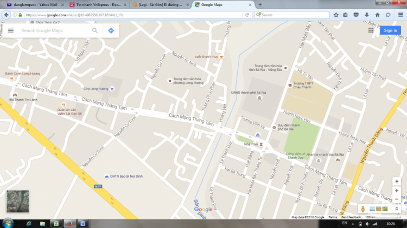Select the Trường THPT Châu Thành school marker
The height and width of the screenshot is (228, 407).
(x=290, y=85)
